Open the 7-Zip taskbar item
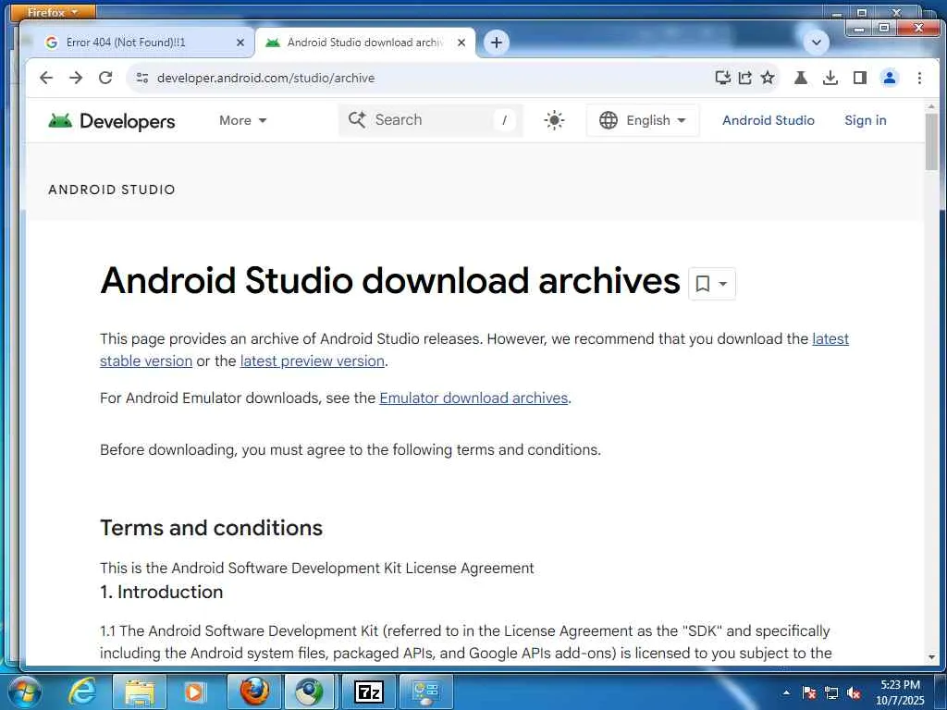The width and height of the screenshot is (947, 710). point(369,692)
